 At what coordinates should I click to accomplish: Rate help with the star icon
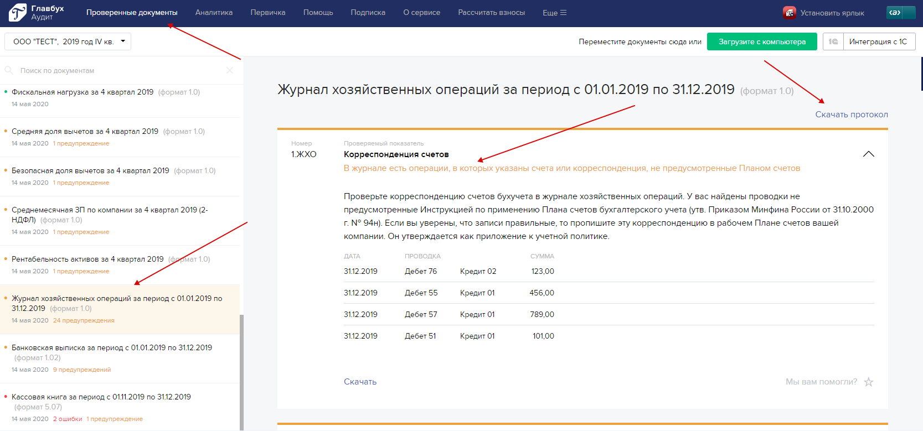[869, 382]
